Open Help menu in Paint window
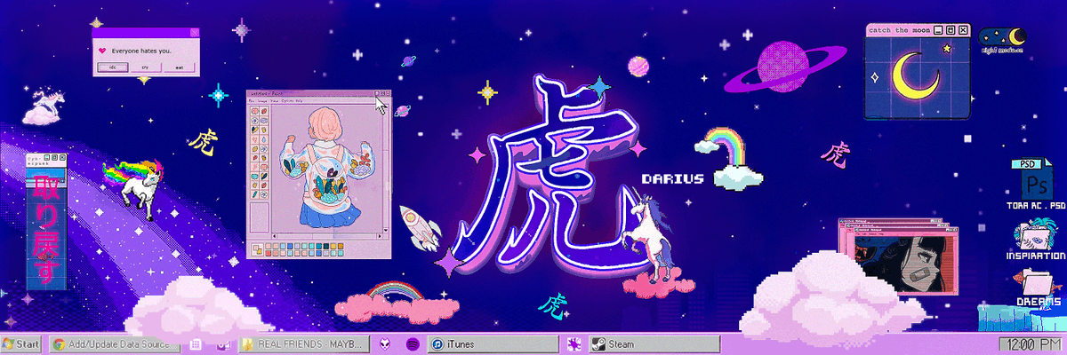The image size is (1067, 355). (x=299, y=101)
